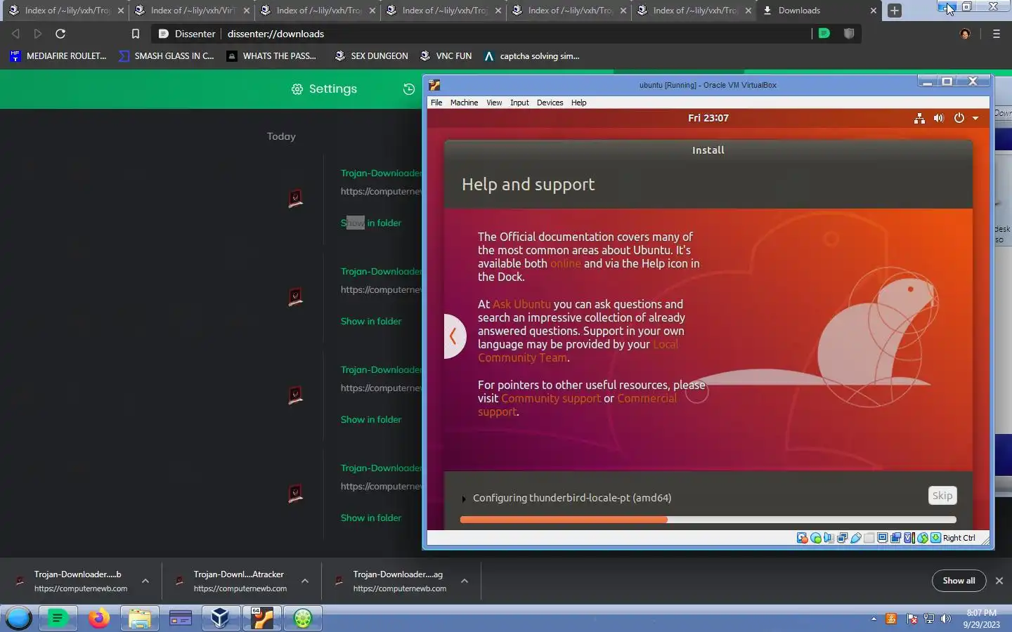This screenshot has width=1012, height=632.
Task: Click the VirtualBox hard disk activity icon
Action: click(803, 538)
